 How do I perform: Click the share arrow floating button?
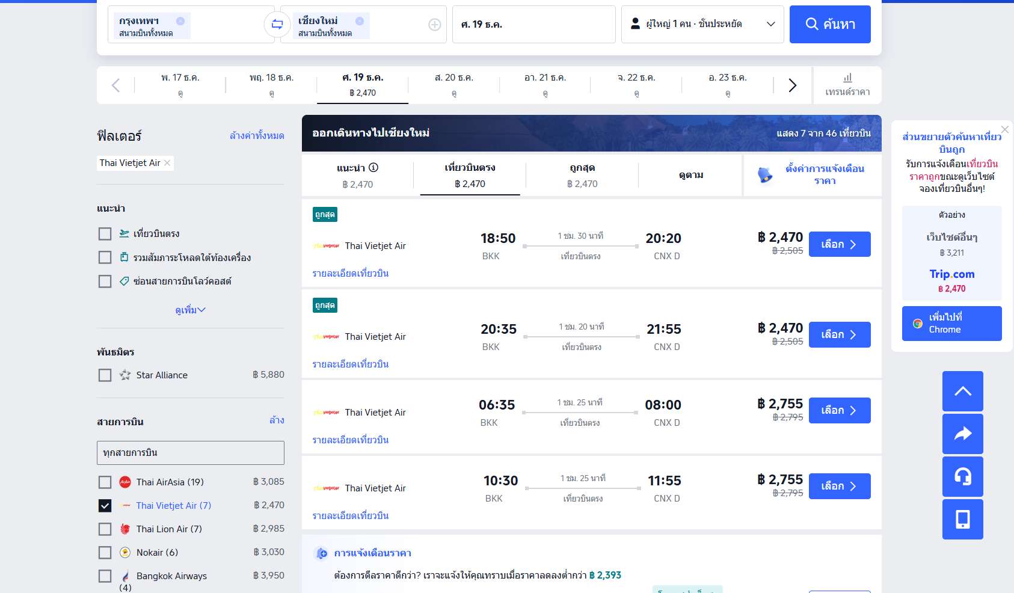[962, 434]
